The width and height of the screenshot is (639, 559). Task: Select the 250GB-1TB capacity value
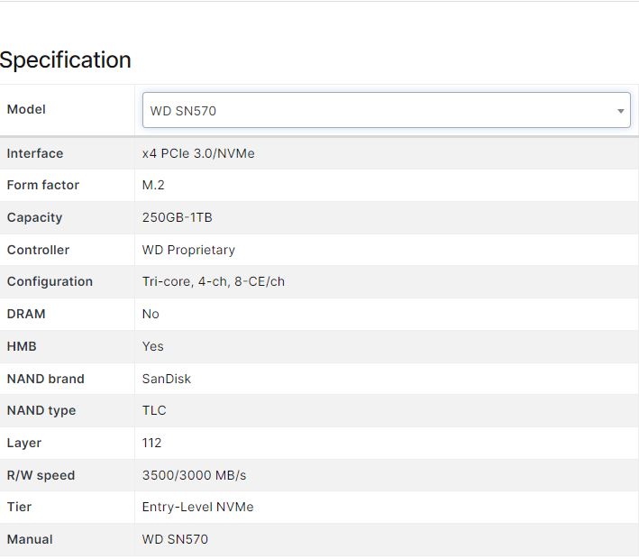click(x=178, y=217)
